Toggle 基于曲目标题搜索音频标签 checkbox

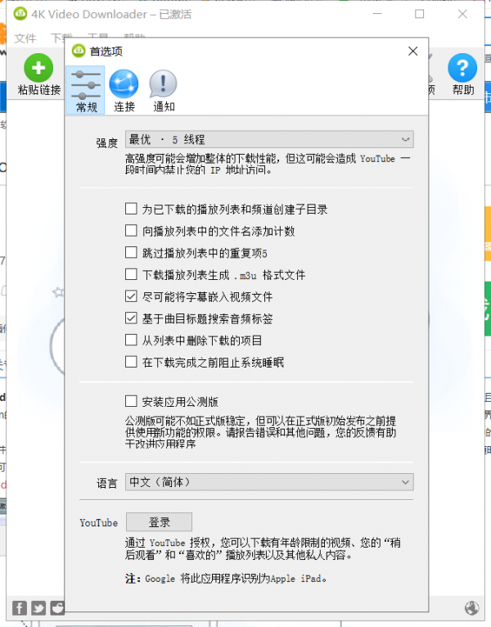point(131,318)
